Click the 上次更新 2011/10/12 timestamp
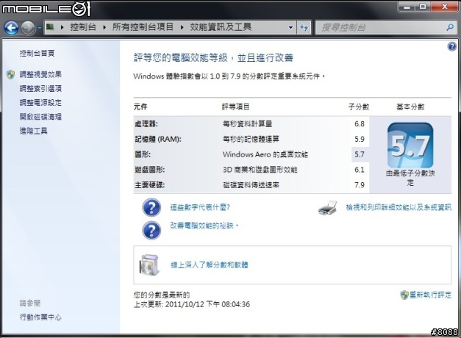Image resolution: width=461 pixels, height=338 pixels. tap(192, 304)
